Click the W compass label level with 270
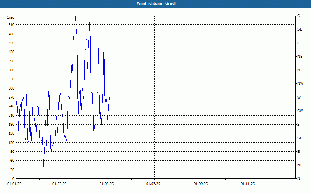Image resolution: width=311 pixels, height=194 pixels. point(299,97)
